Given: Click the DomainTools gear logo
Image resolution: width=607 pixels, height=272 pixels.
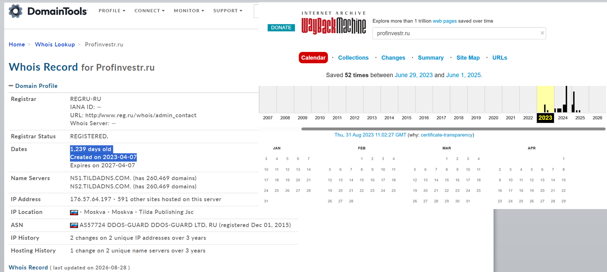Looking at the screenshot, I should (x=16, y=11).
